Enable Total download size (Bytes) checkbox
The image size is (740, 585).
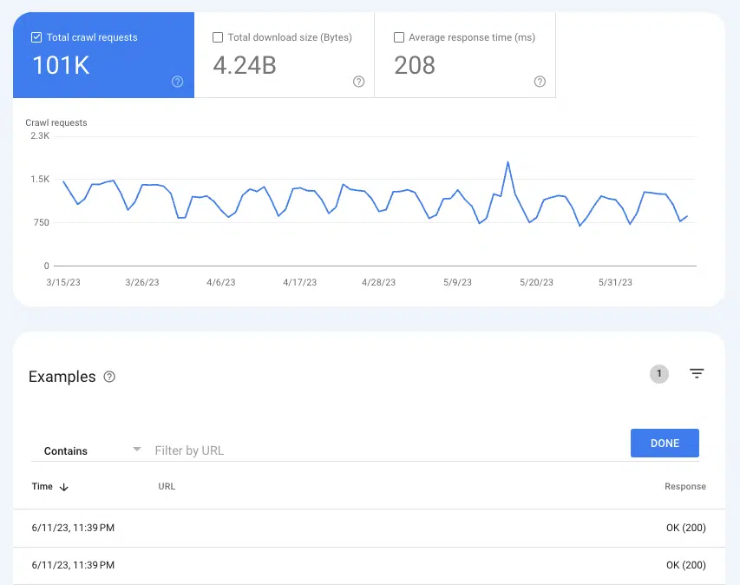coord(218,37)
